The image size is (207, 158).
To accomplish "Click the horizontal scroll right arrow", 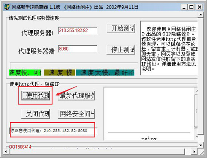I will pyautogui.click(x=194, y=152).
